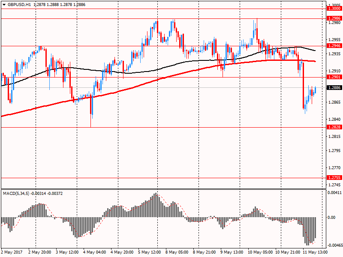Open the chart menu triangle beside GBPUSD,H1

click(4, 5)
